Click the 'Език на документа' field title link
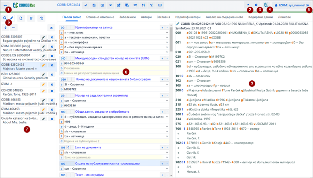Screen dimensions: 313x178 pos(88,147)
